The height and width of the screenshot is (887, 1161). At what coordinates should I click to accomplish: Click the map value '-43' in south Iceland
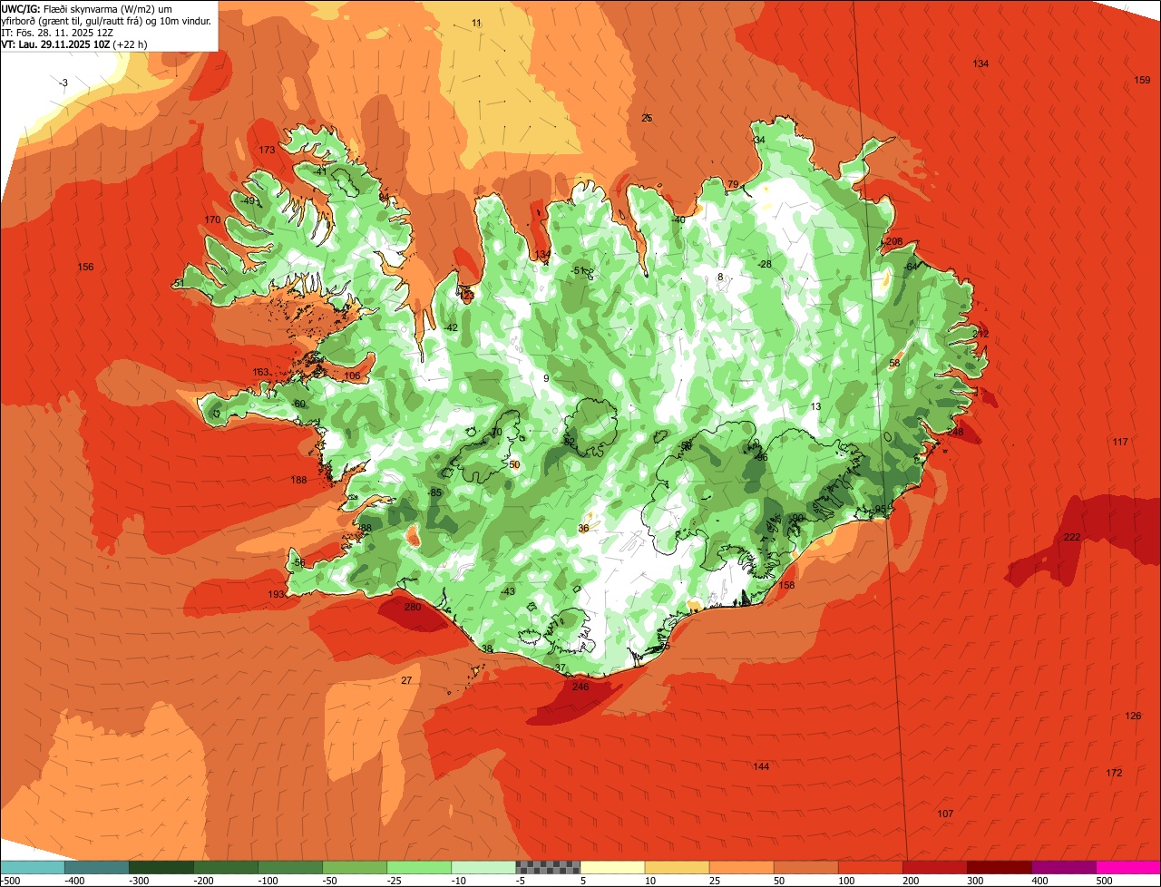point(508,591)
